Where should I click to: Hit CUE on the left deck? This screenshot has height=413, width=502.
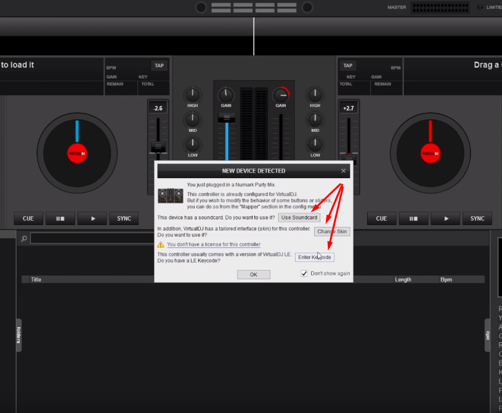[x=28, y=218]
